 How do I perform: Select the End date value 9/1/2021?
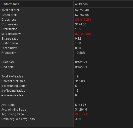(81, 67)
